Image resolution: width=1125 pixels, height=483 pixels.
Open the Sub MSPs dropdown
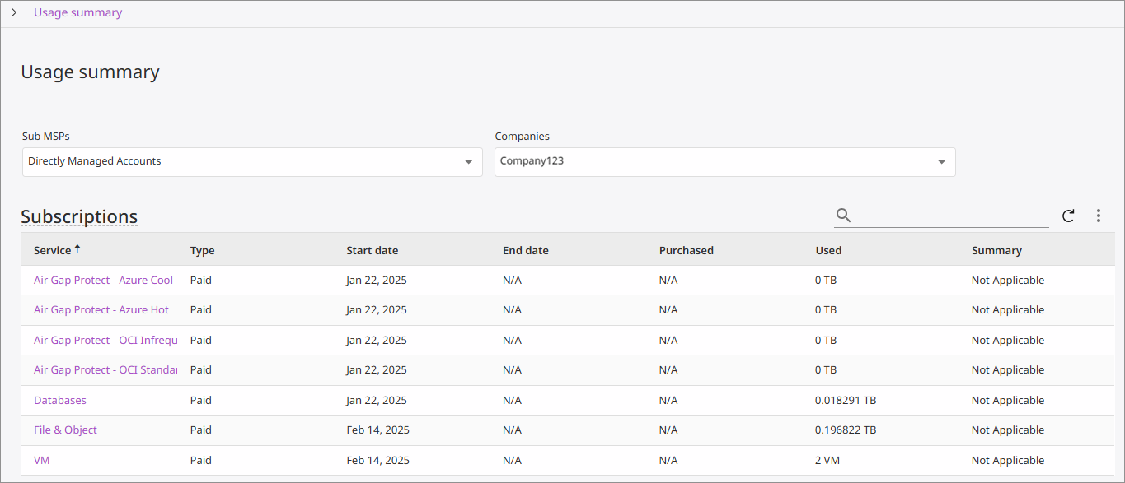point(252,162)
